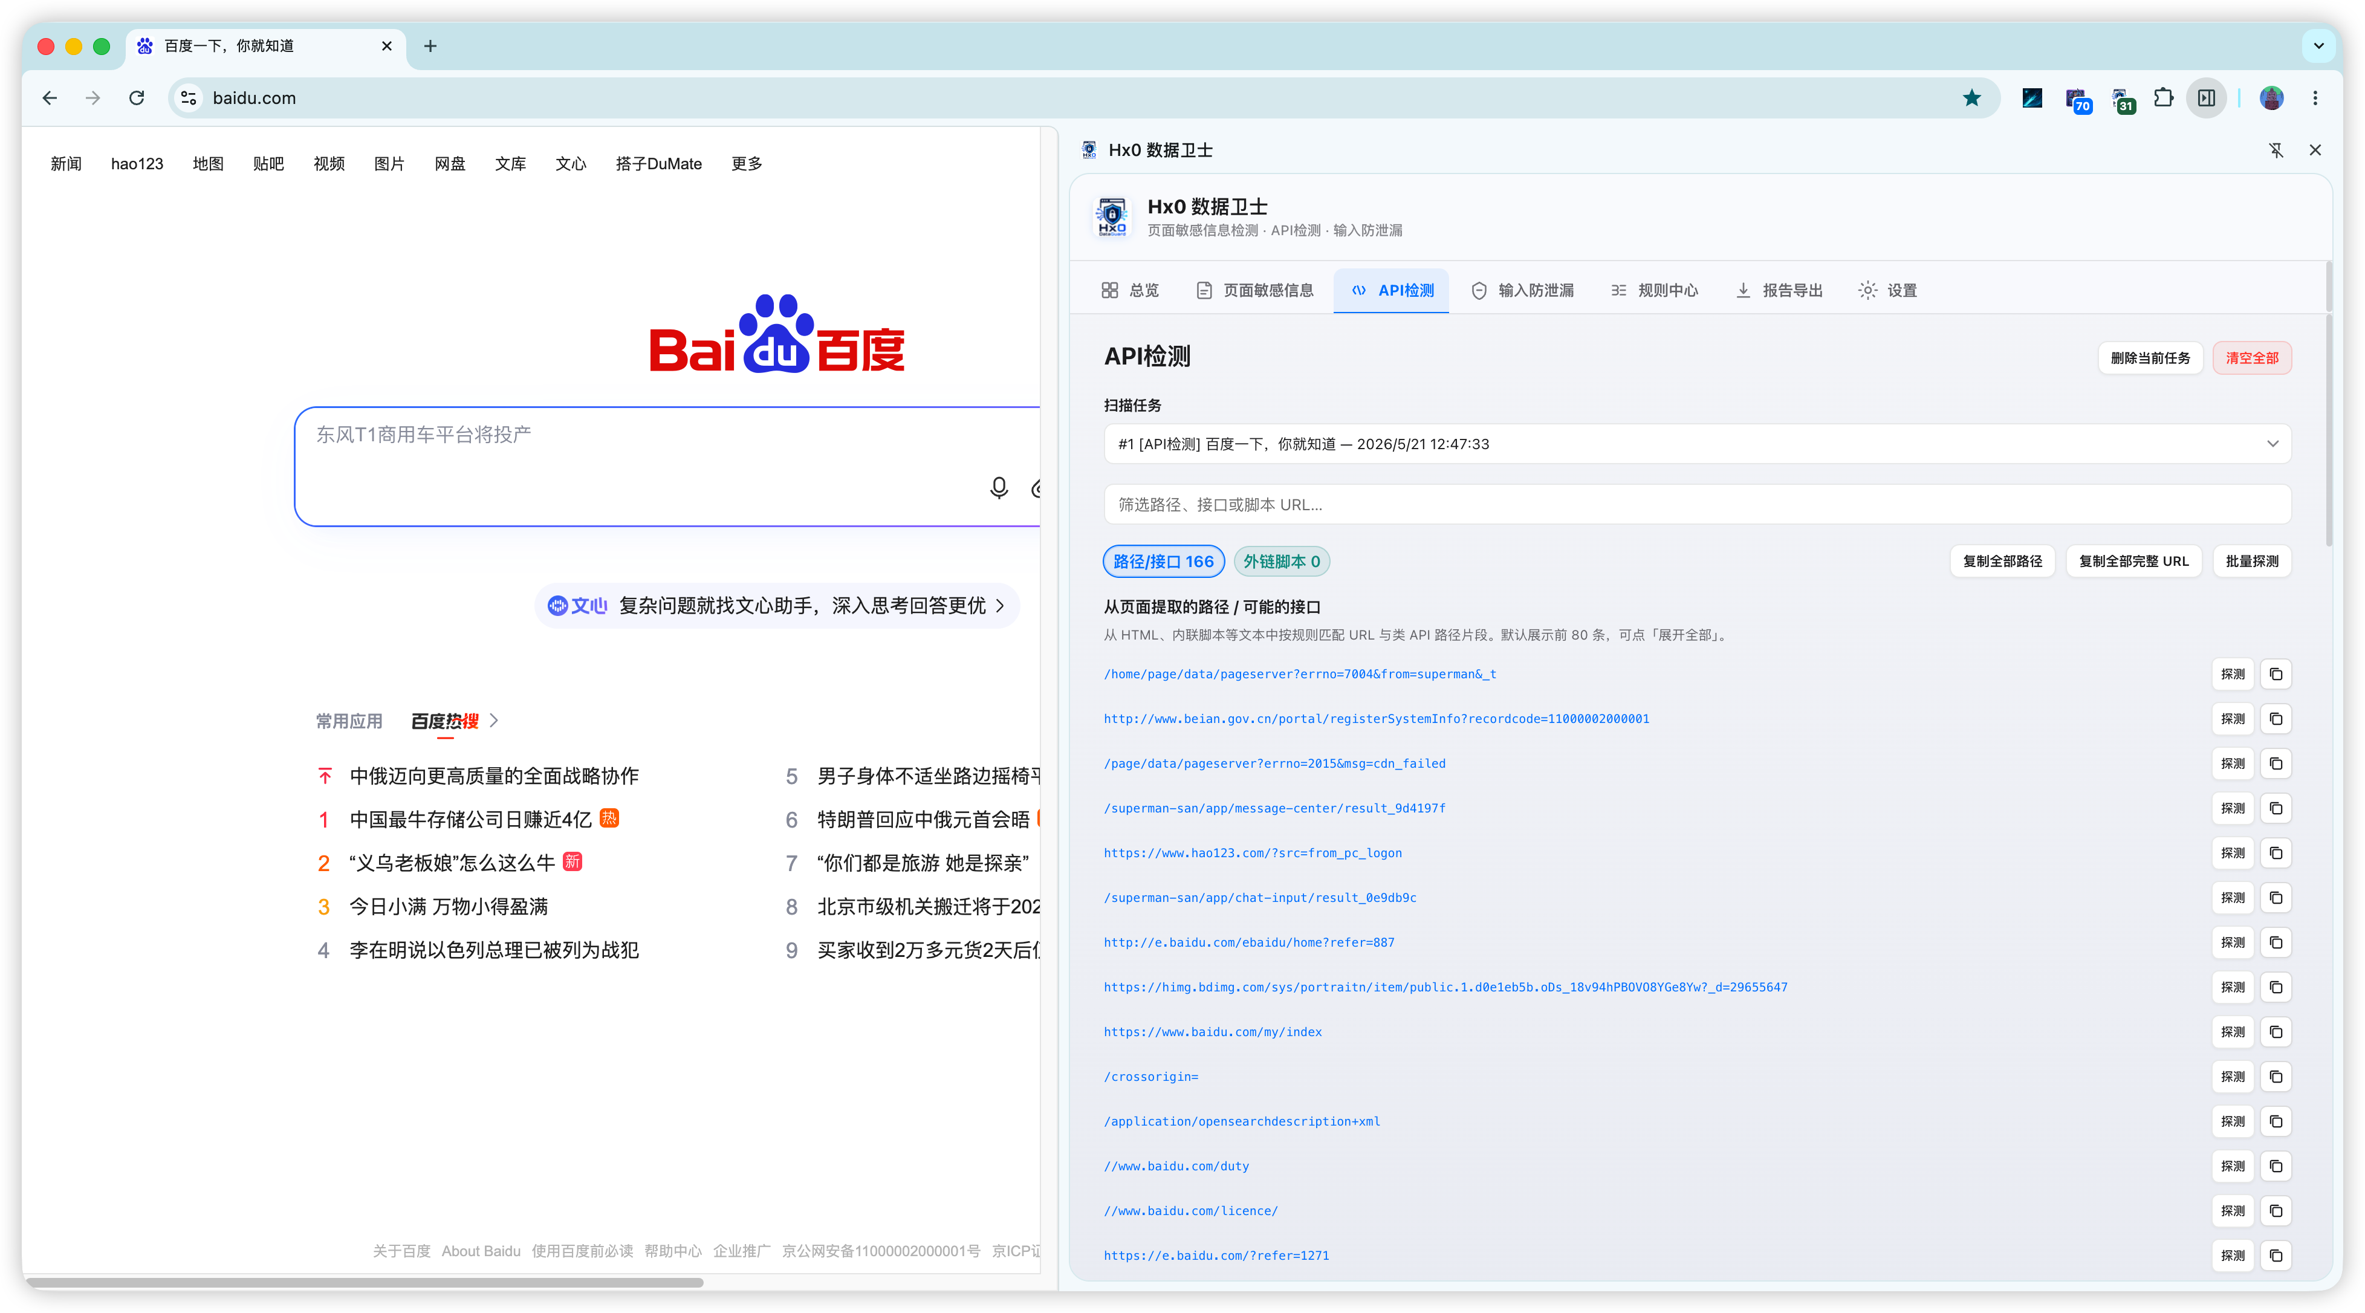View site information icon in address bar
The height and width of the screenshot is (1313, 2365).
click(188, 99)
